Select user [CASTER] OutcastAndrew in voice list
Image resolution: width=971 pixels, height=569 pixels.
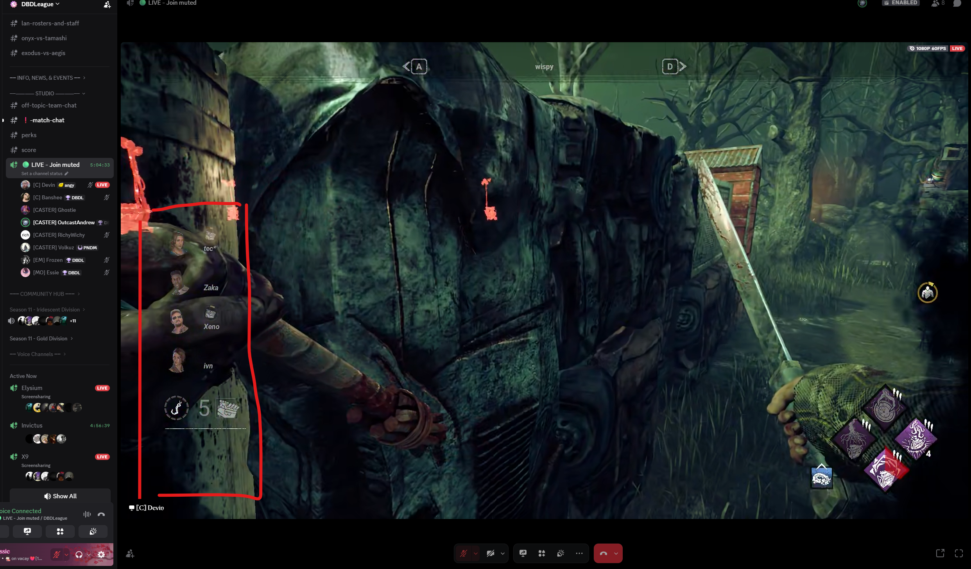click(65, 222)
